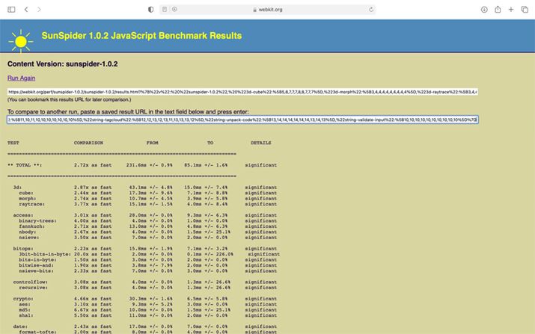
Task: Click the fannkuch: row label
Action: [x=31, y=226]
